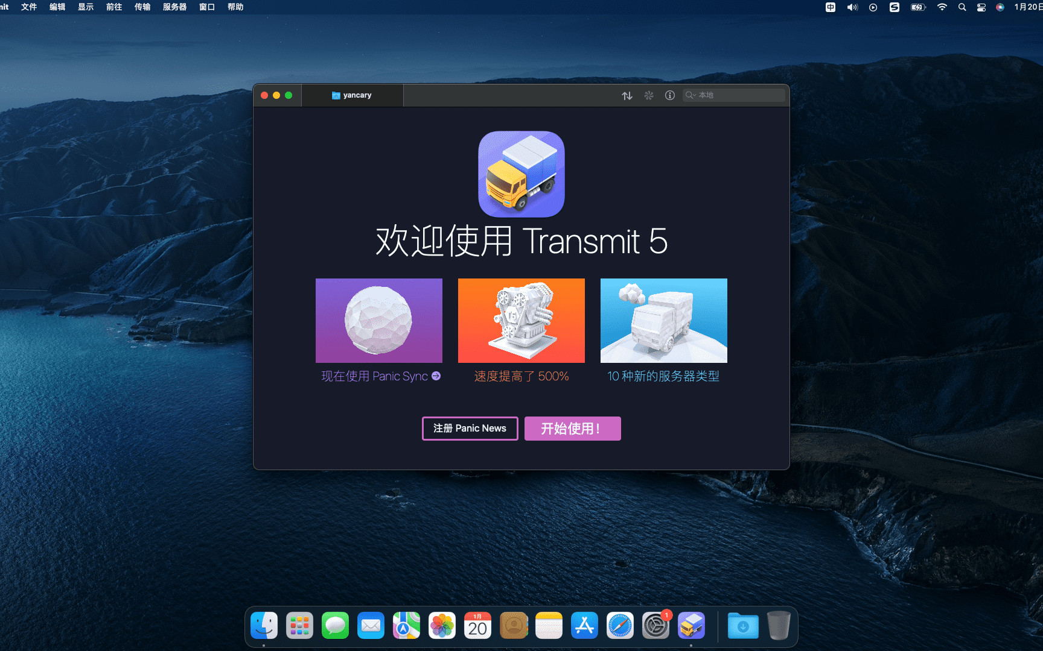This screenshot has width=1043, height=651.
Task: Open the 编辑 menu
Action: pos(57,7)
